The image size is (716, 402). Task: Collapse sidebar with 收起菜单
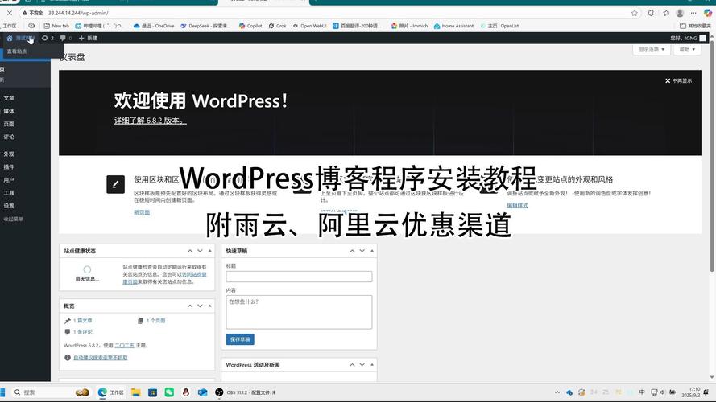[13, 219]
